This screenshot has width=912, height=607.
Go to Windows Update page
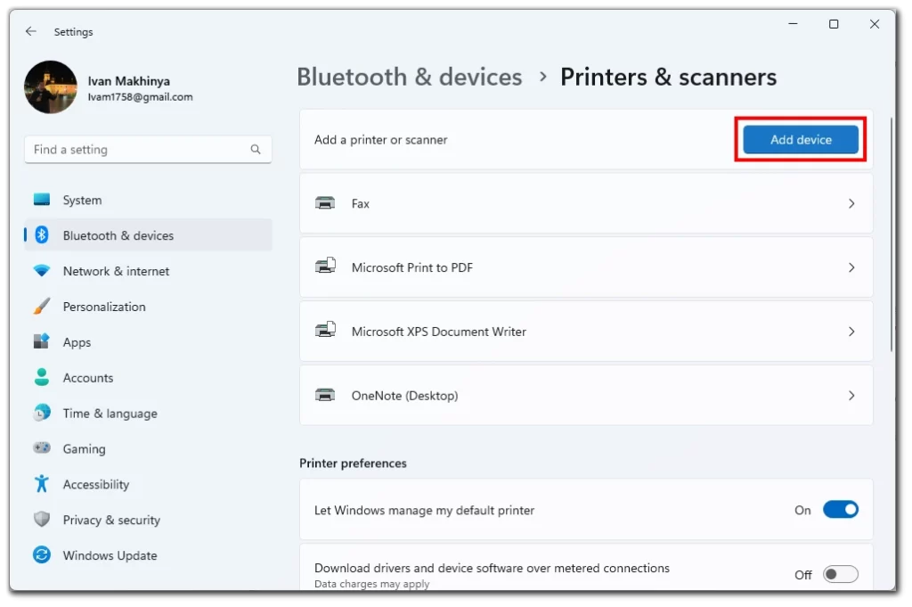coord(149,554)
